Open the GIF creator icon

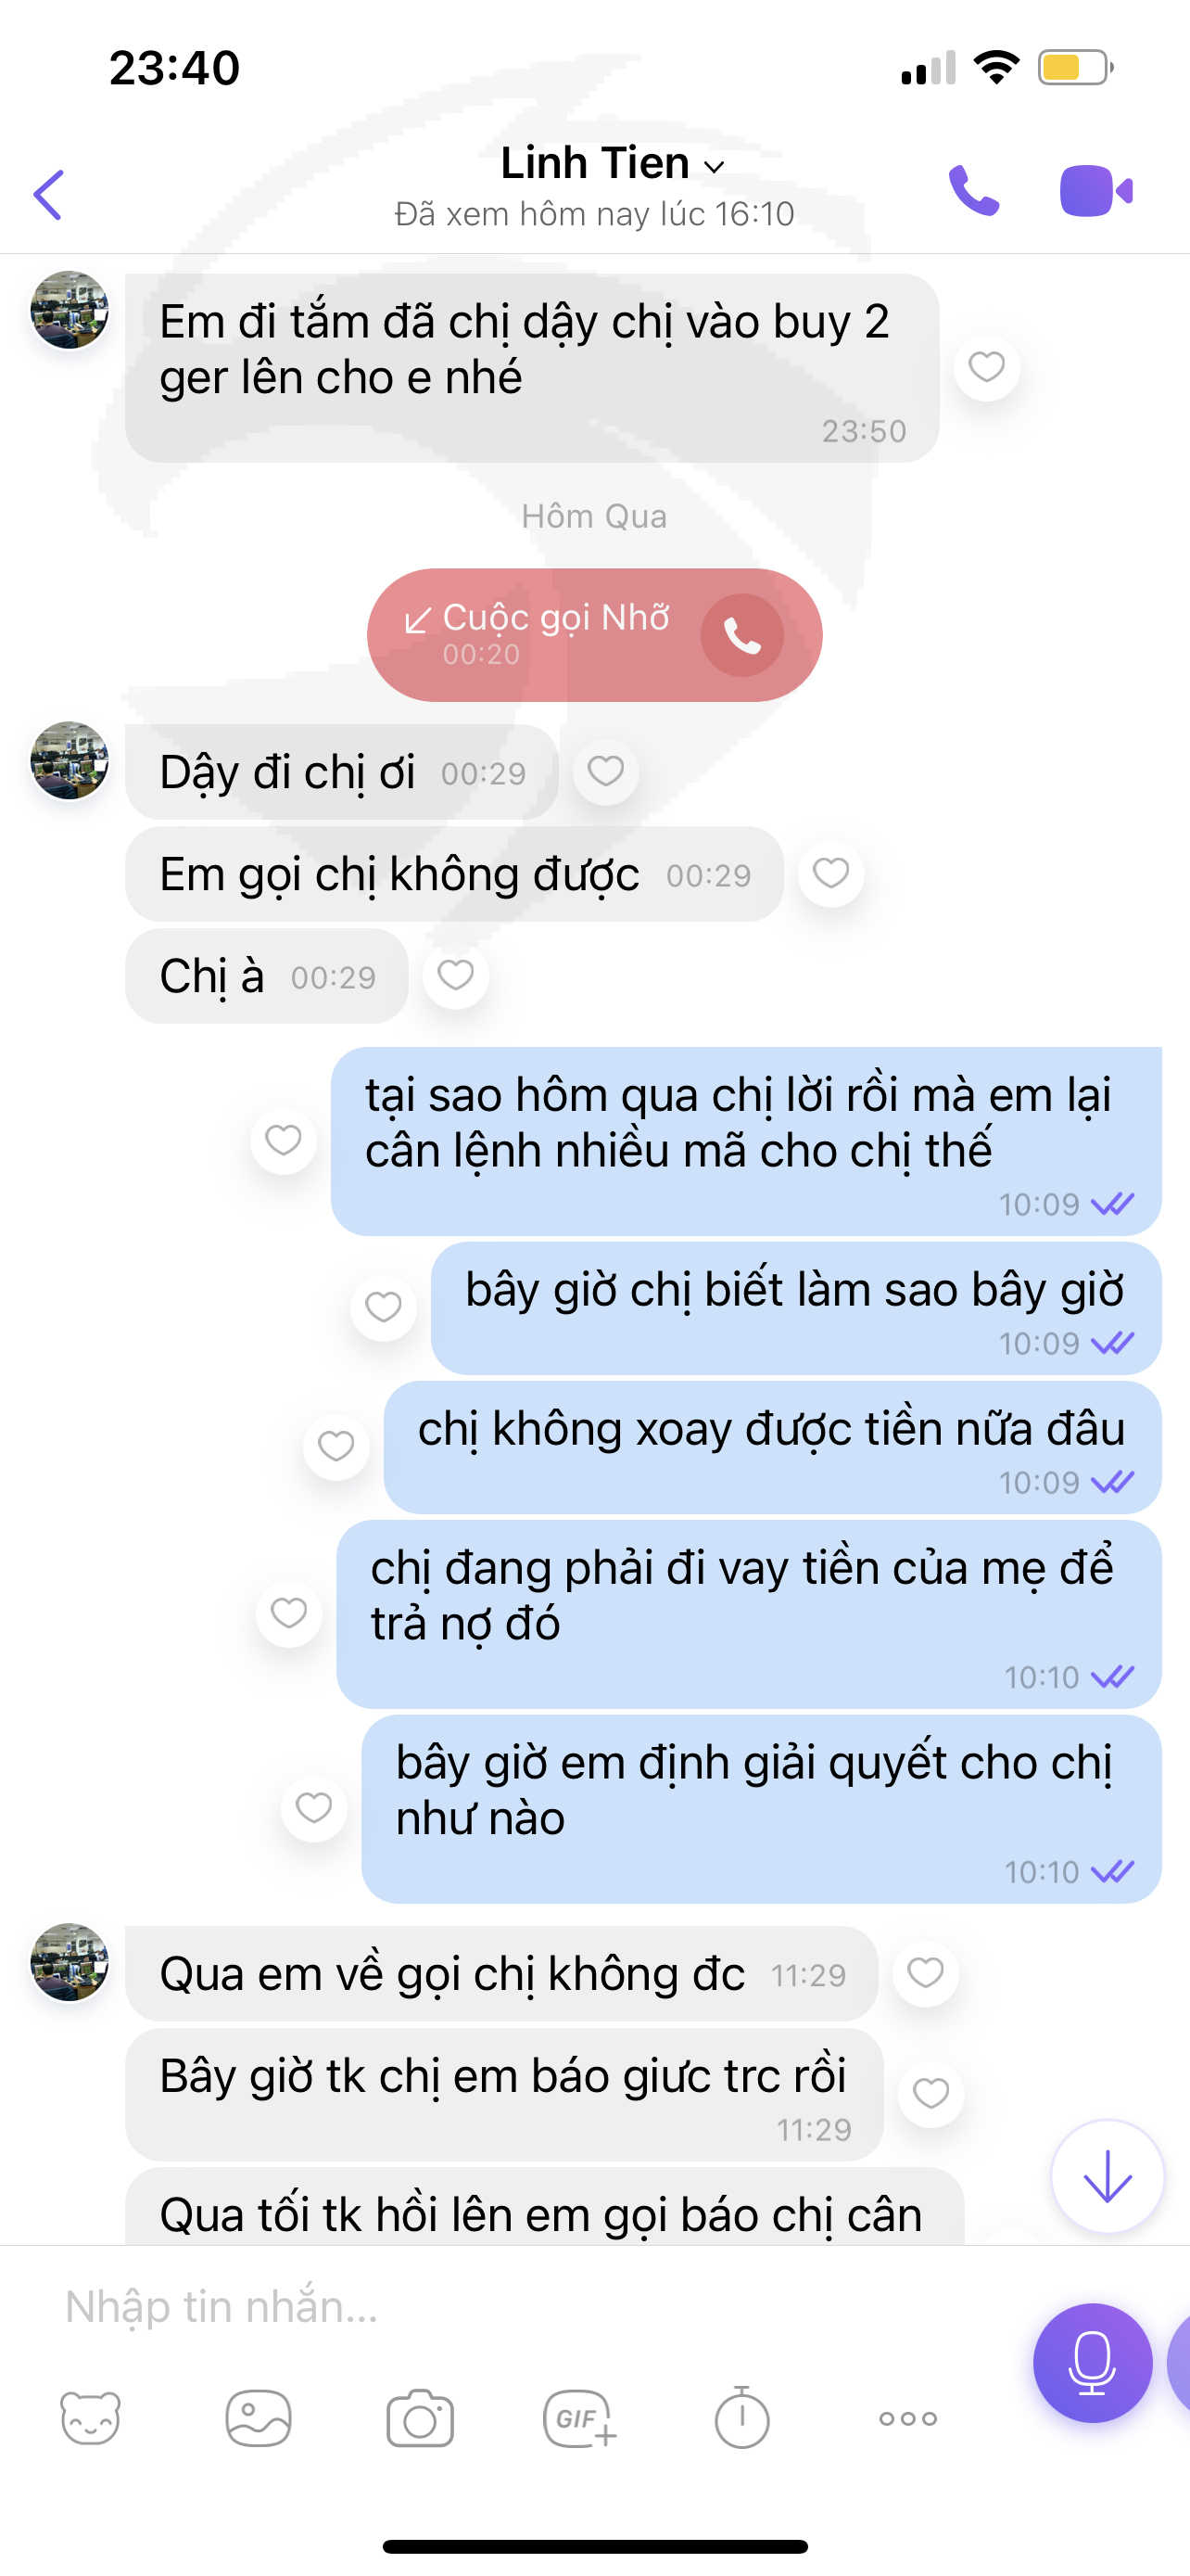click(579, 2418)
